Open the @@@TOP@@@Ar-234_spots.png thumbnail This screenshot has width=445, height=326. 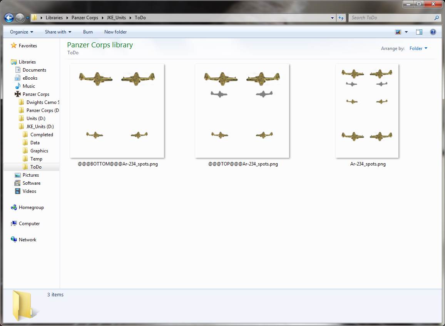coord(242,110)
